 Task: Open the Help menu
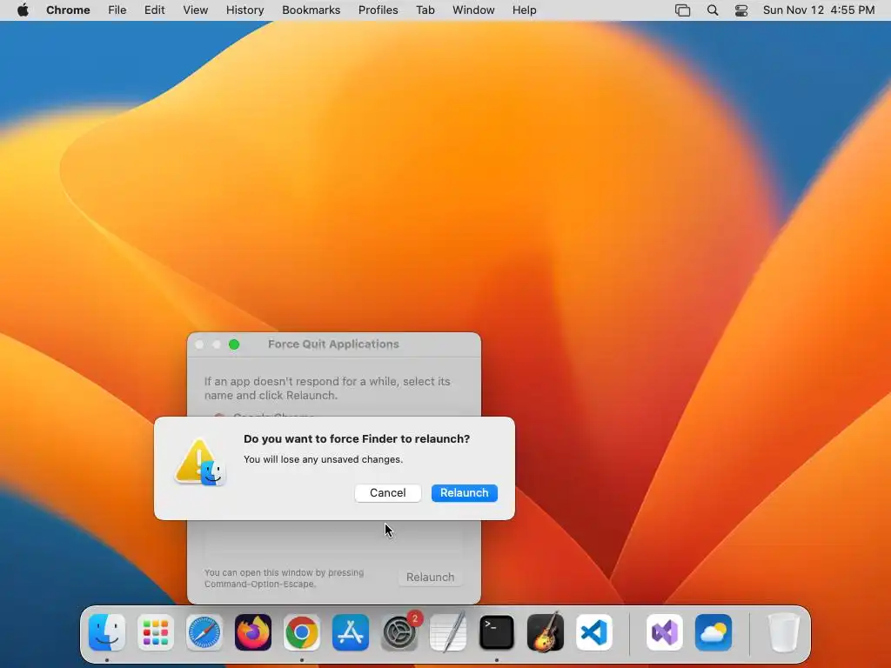pos(524,10)
